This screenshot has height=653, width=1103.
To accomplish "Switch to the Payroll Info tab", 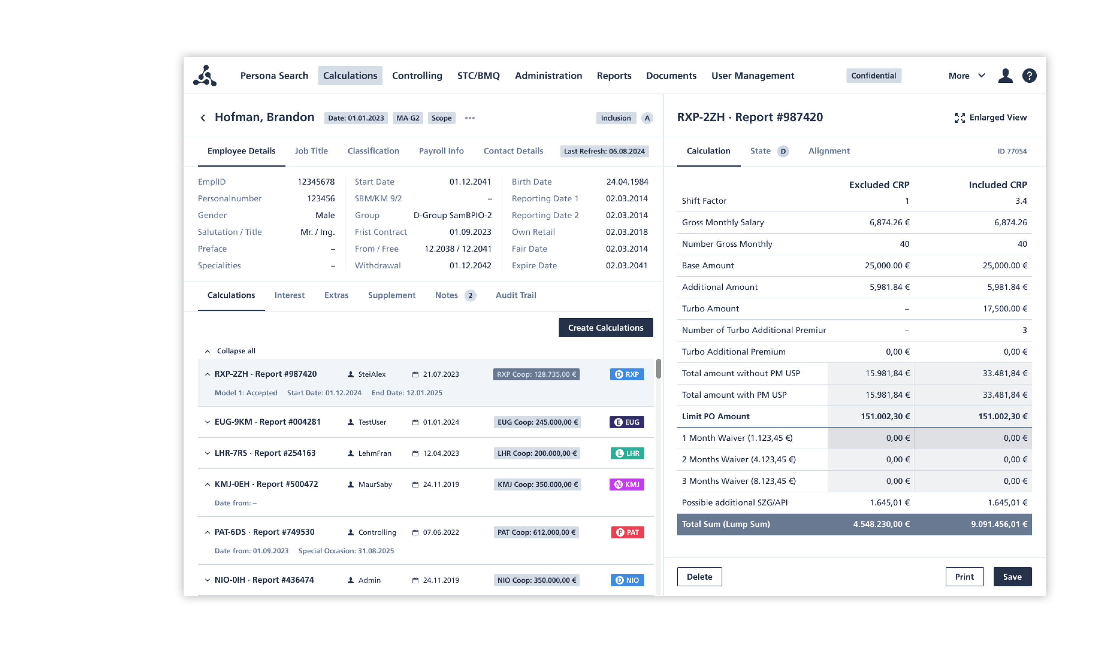I will click(x=441, y=151).
